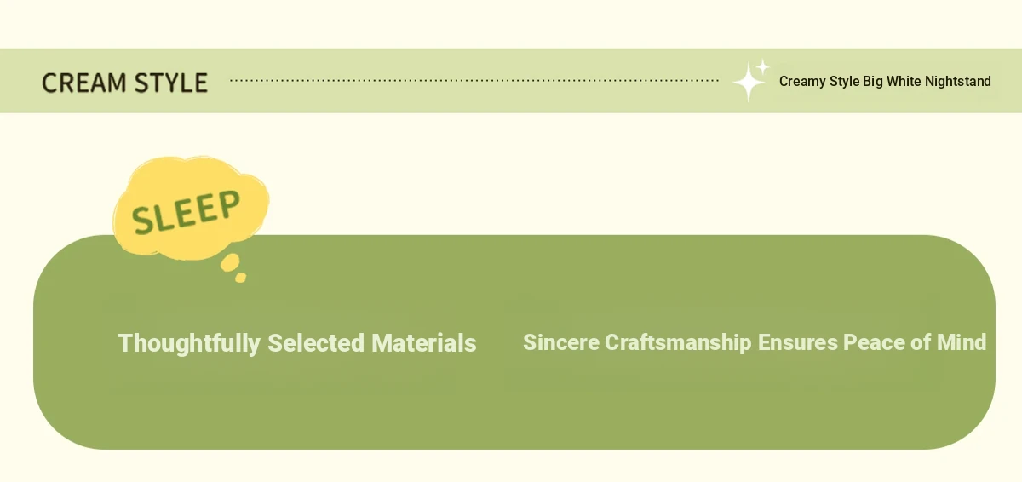Click the larger yellow thought bubble dot

[x=230, y=262]
